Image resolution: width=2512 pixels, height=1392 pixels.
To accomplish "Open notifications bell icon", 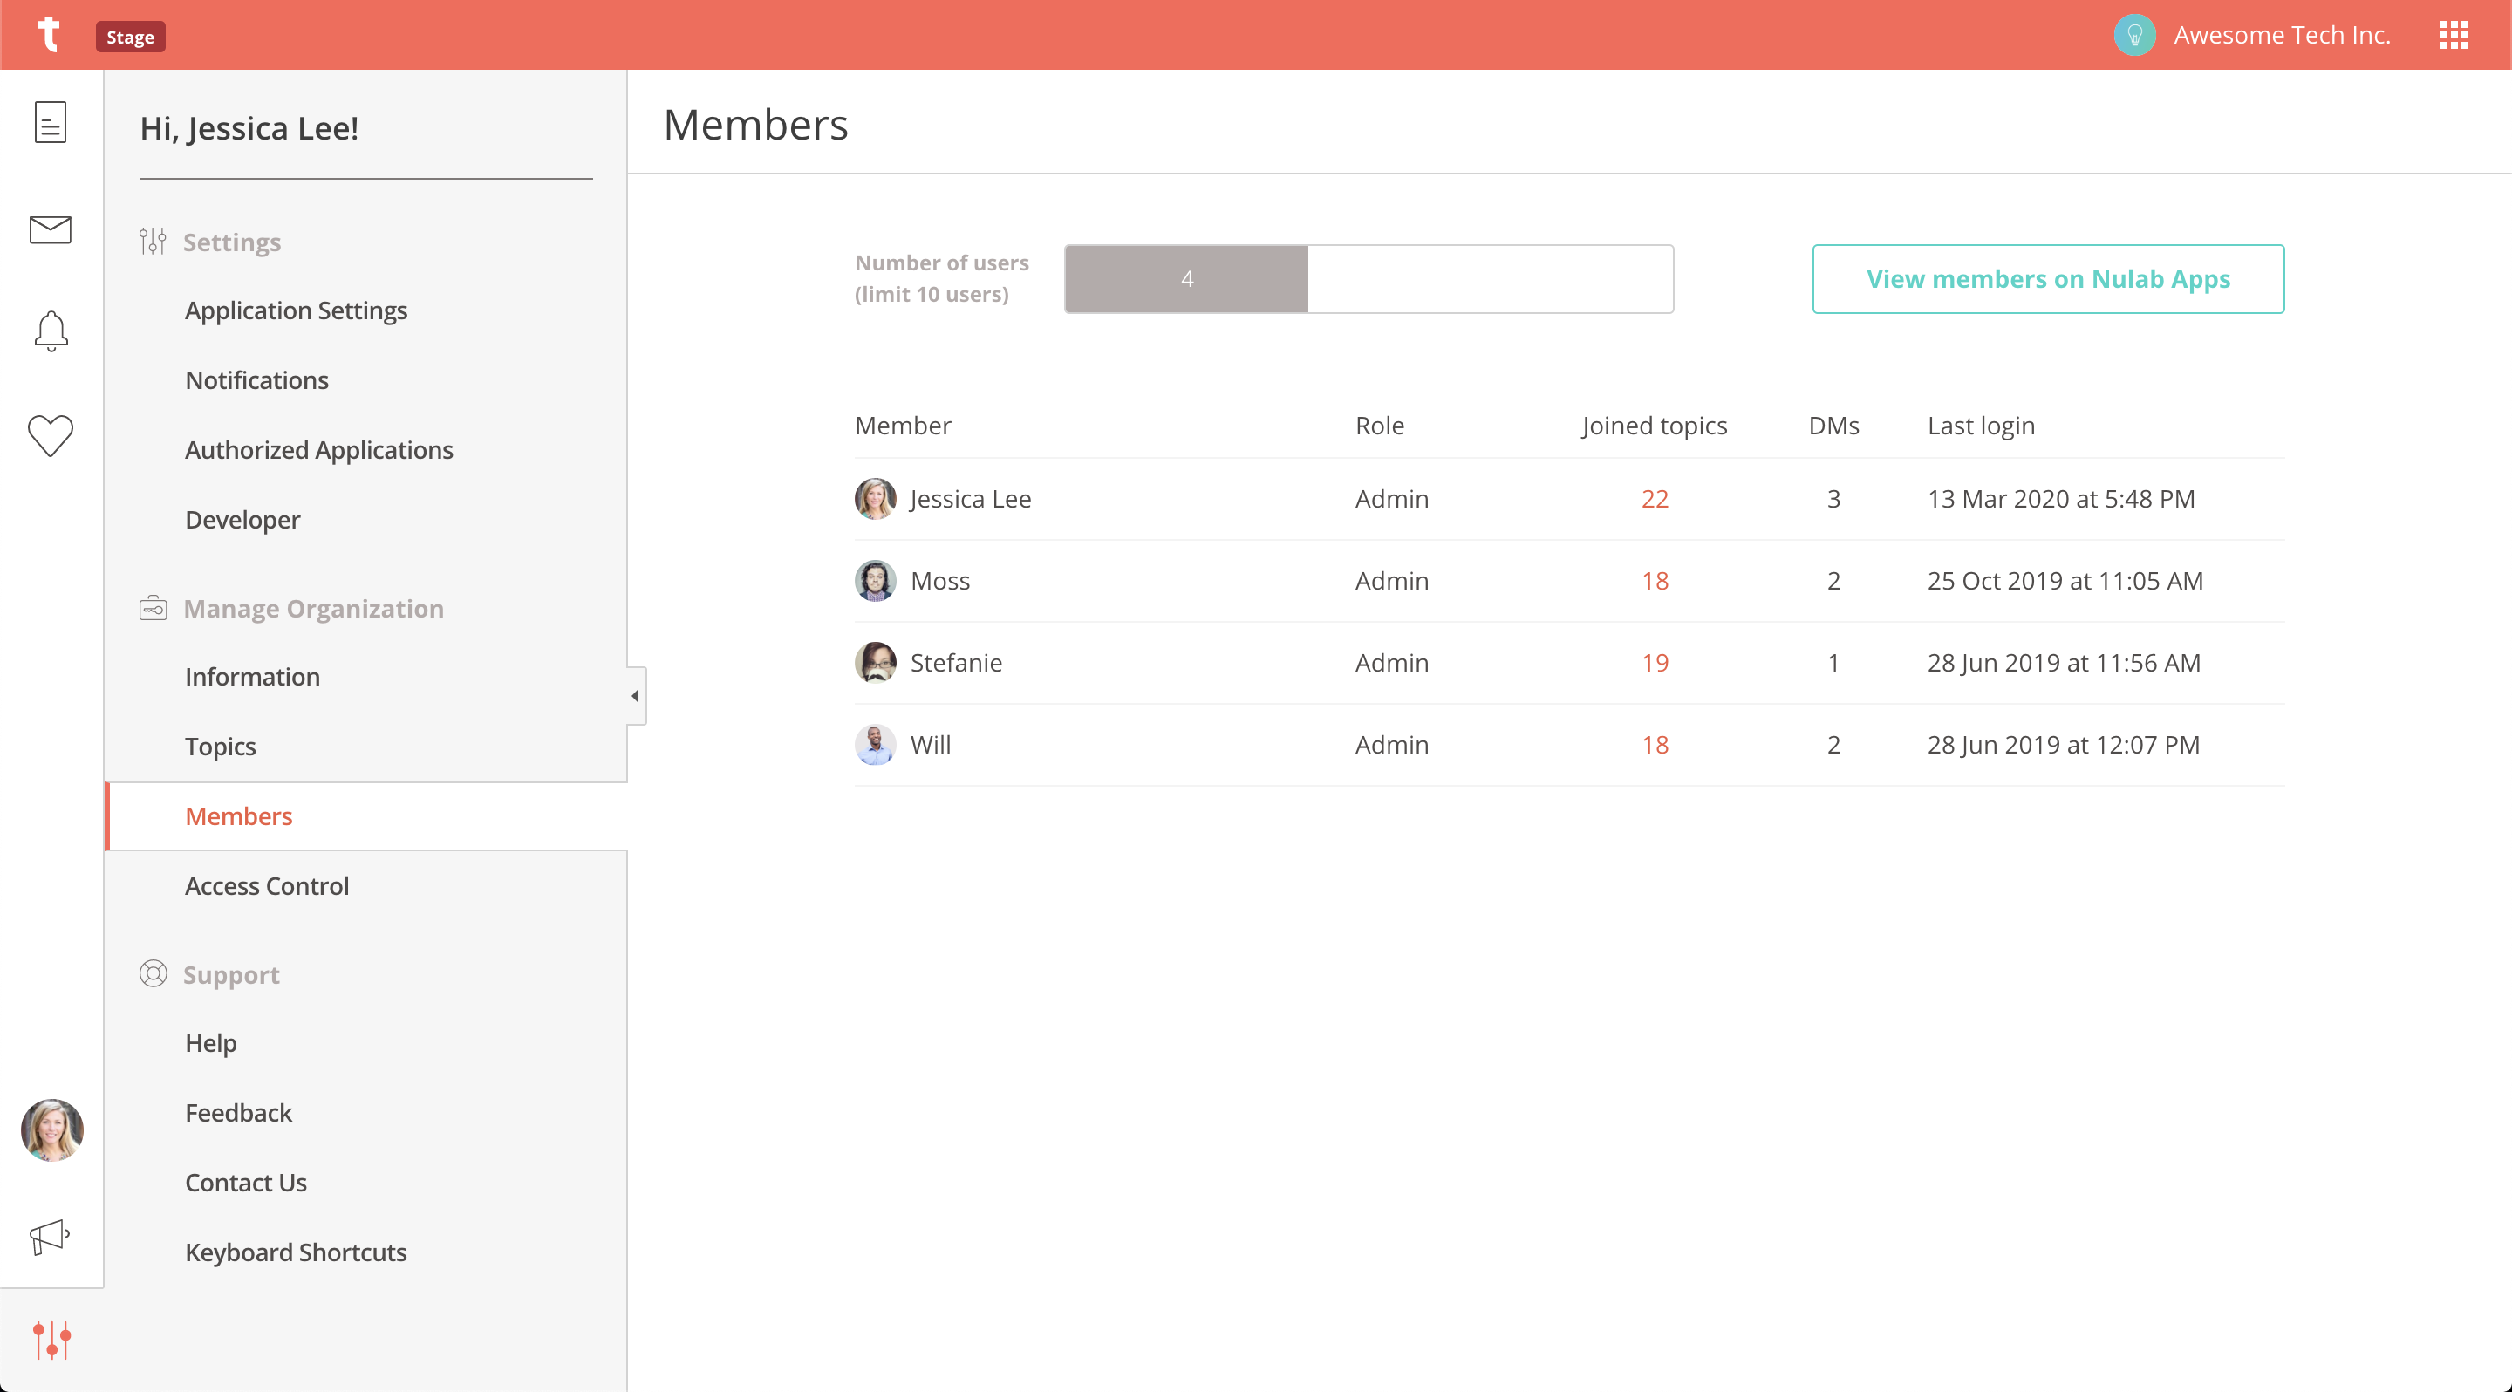I will [51, 331].
